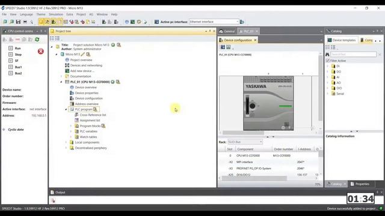385x216 pixels.
Task: Open Watch tables item
Action: (88, 137)
